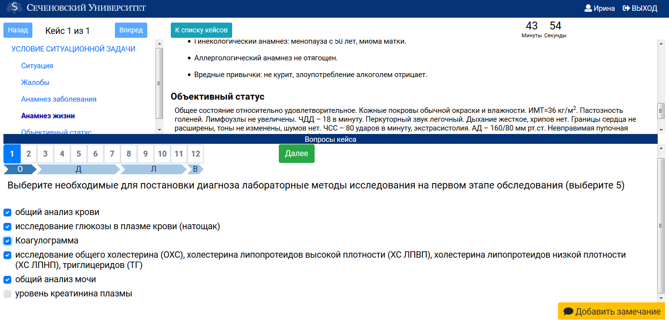The image size is (669, 320).
Task: Click the К списку кейсов button
Action: [201, 29]
